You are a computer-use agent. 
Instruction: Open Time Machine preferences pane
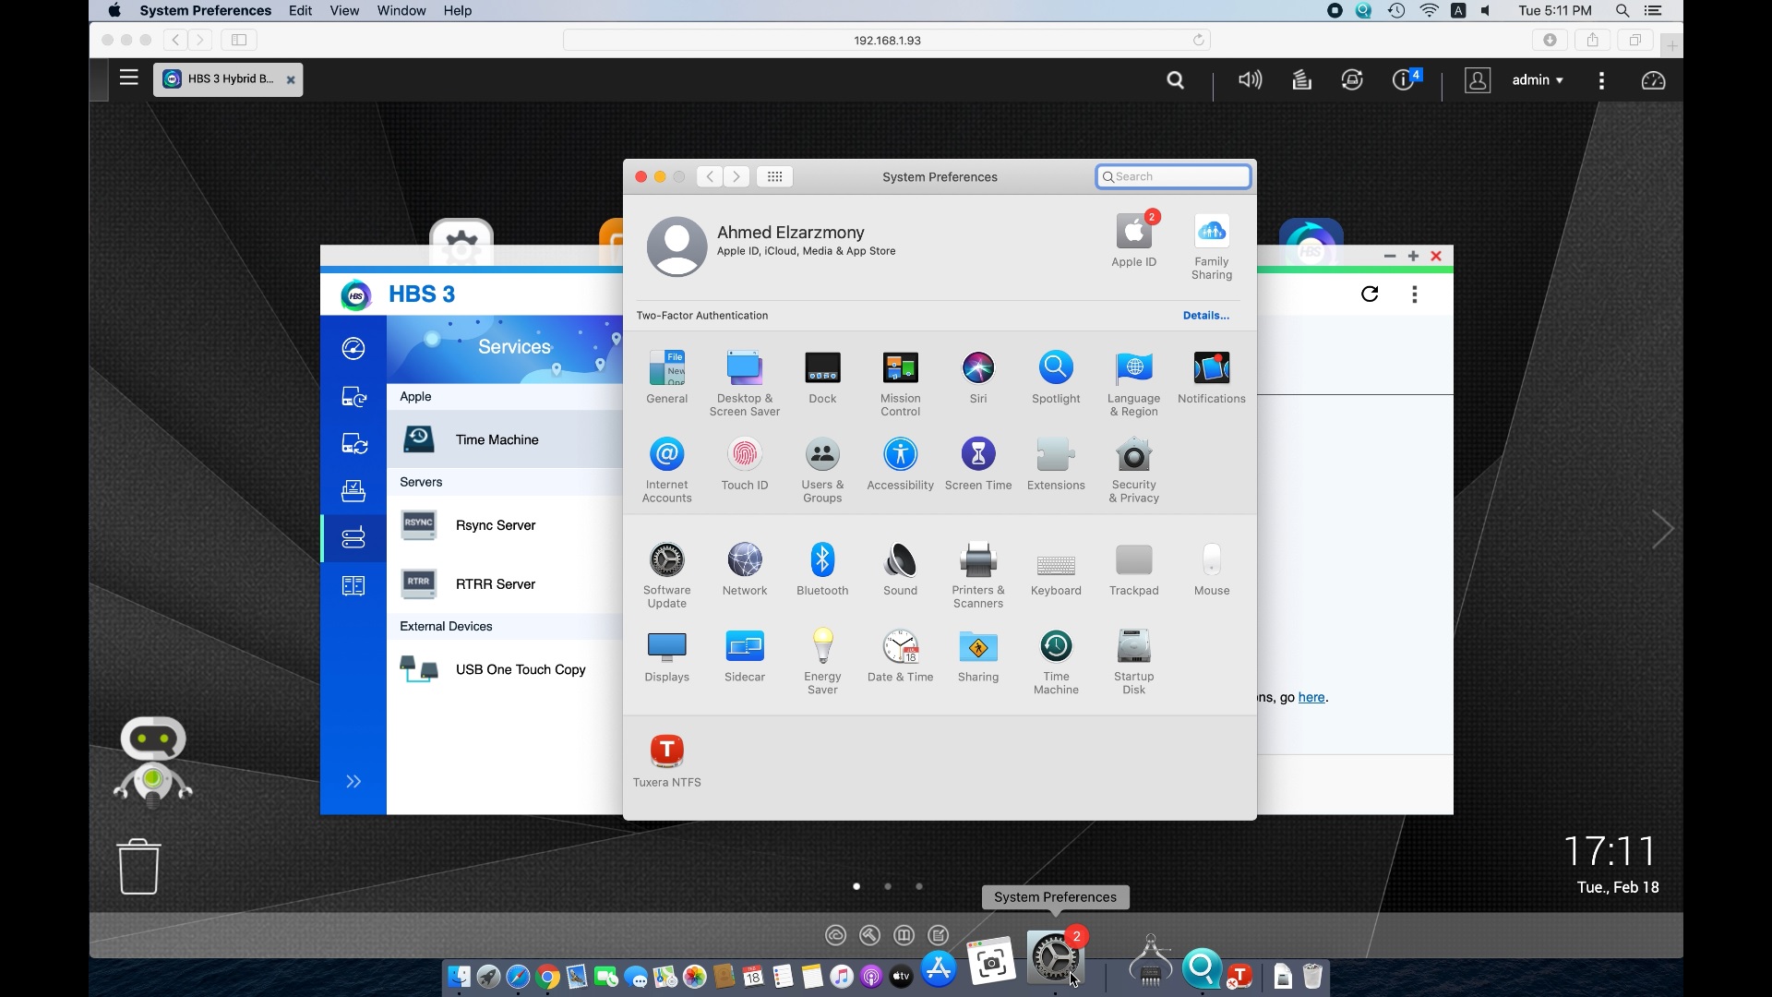[x=1056, y=662]
